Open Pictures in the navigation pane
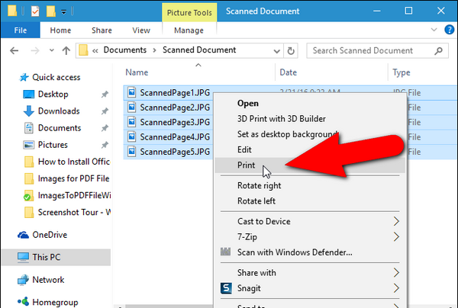 click(x=45, y=145)
